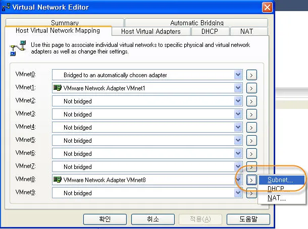Go to the Host Virtual Adapters tab
This screenshot has height=229, width=308.
click(x=150, y=31)
